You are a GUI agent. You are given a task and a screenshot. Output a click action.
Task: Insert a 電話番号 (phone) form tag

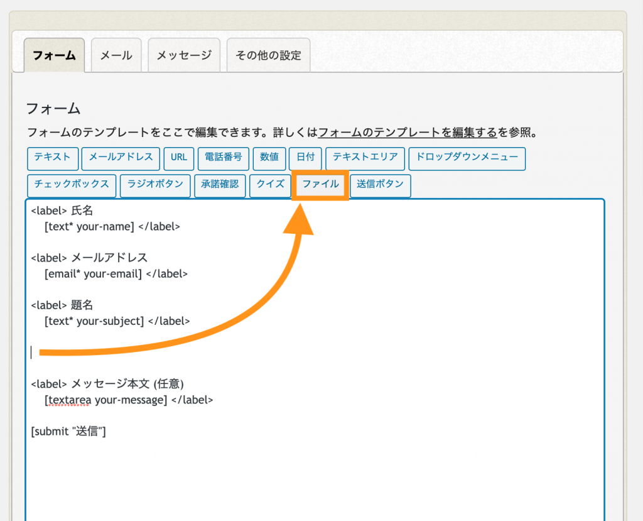[223, 158]
